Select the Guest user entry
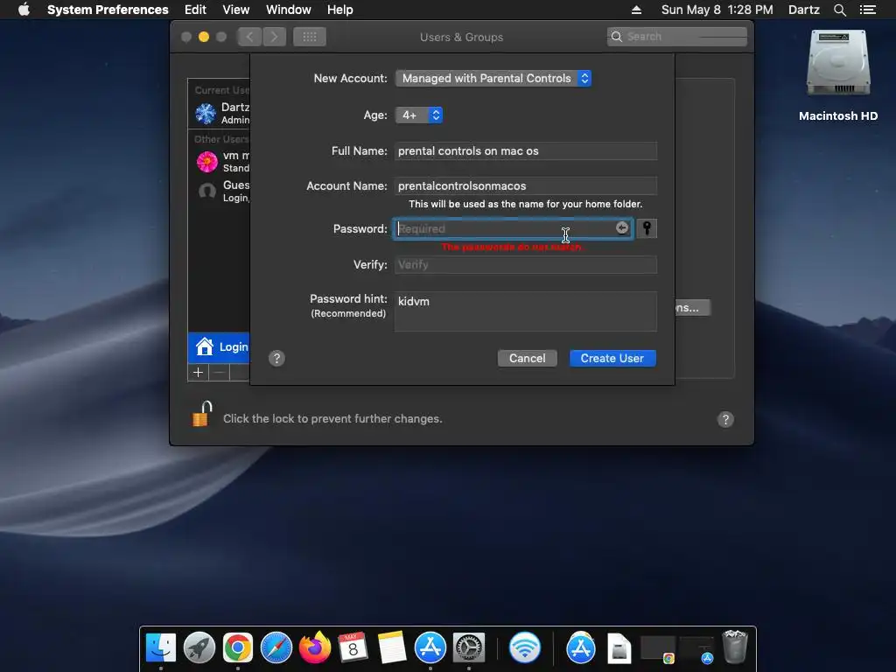 pos(220,191)
